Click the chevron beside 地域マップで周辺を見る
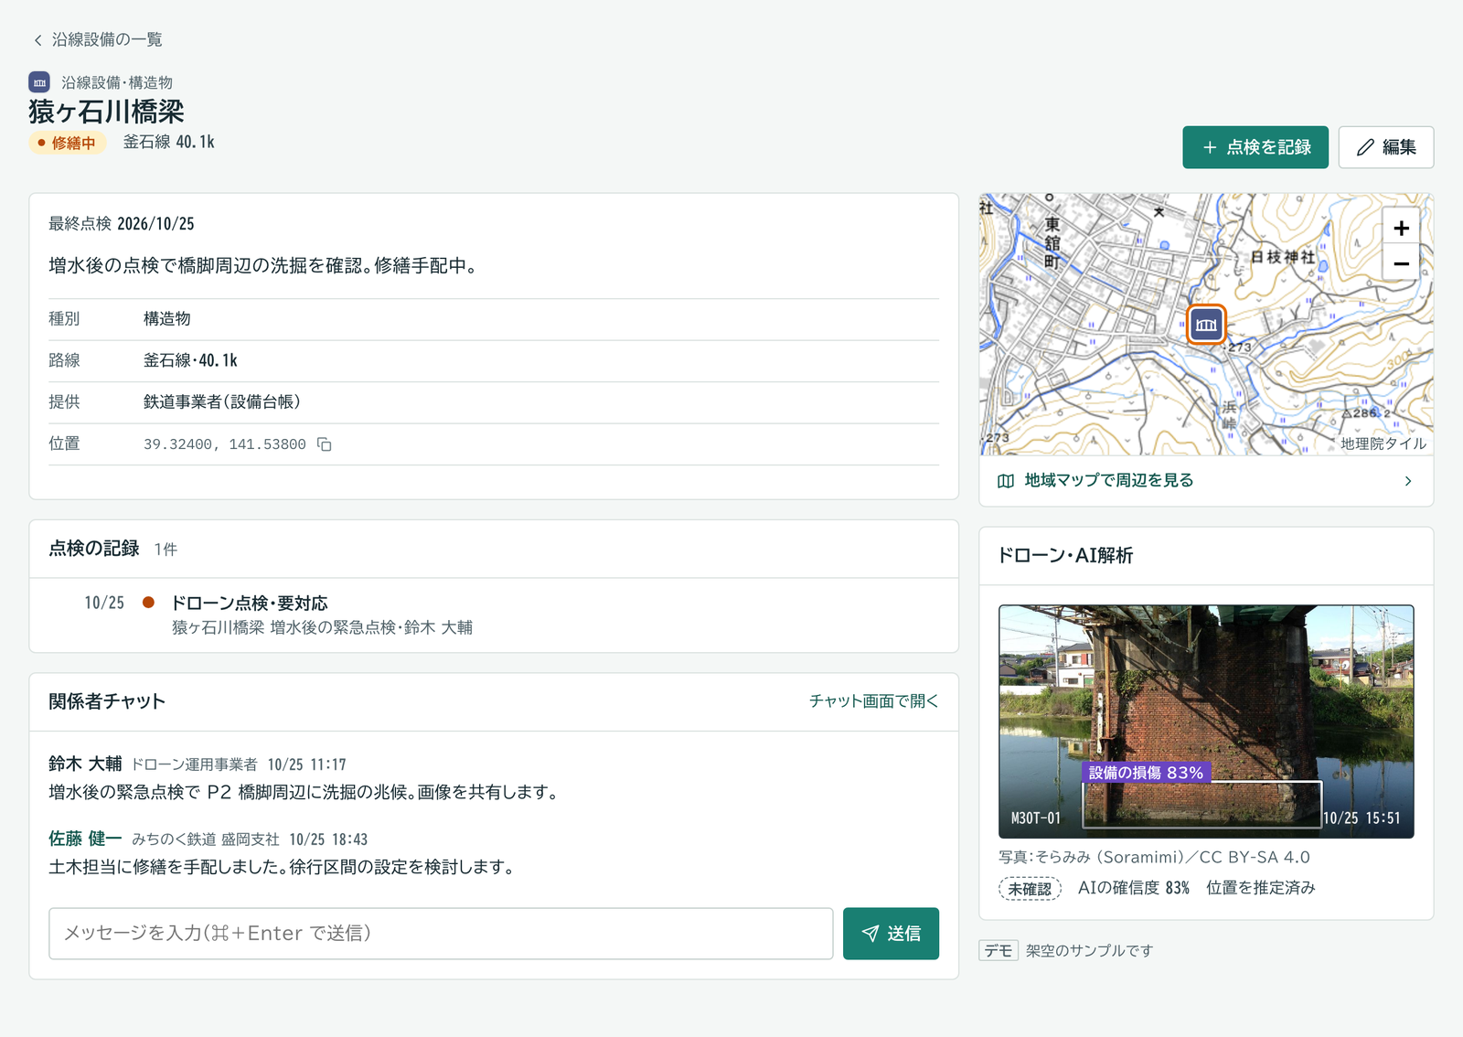Image resolution: width=1463 pixels, height=1037 pixels. 1408,481
